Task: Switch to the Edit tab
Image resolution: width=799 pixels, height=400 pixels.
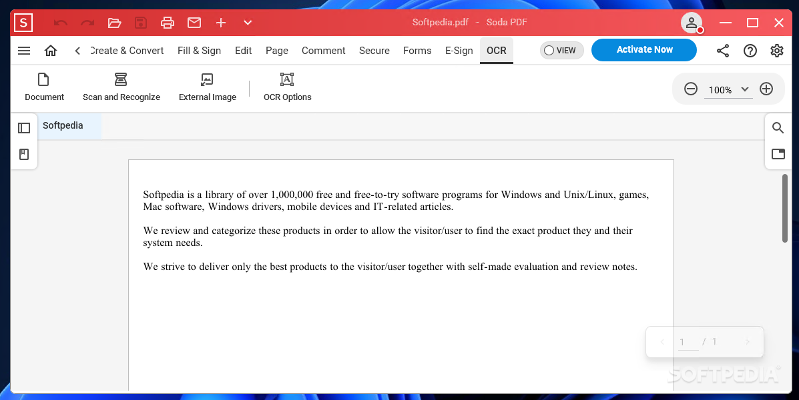Action: pyautogui.click(x=244, y=51)
